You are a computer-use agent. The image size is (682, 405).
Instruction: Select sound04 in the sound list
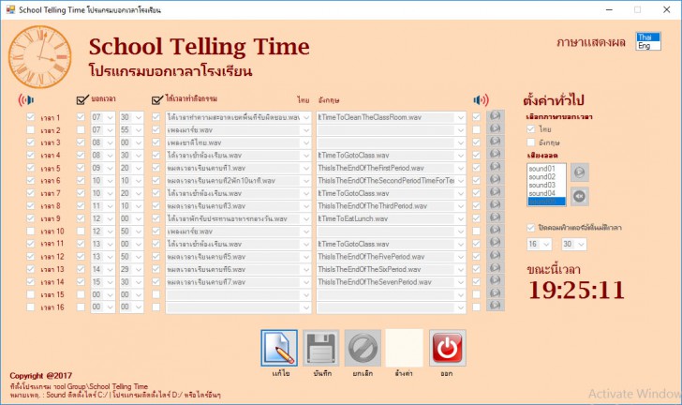click(x=546, y=193)
